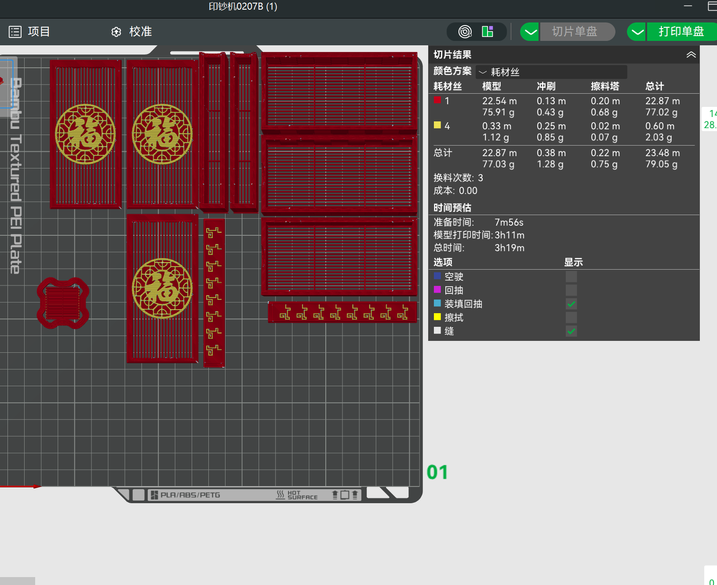
Task: Select the 换料次数: 3 text
Action: 458,178
